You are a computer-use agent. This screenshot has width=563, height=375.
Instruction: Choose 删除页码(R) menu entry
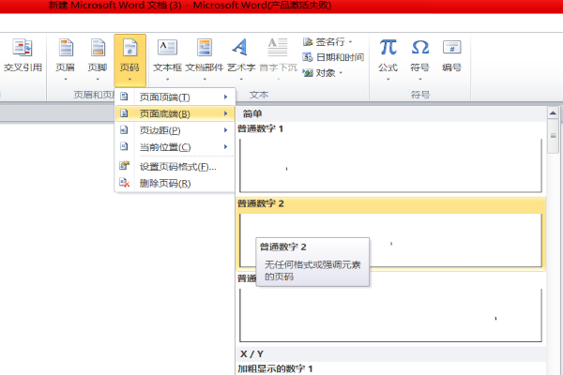tap(175, 183)
